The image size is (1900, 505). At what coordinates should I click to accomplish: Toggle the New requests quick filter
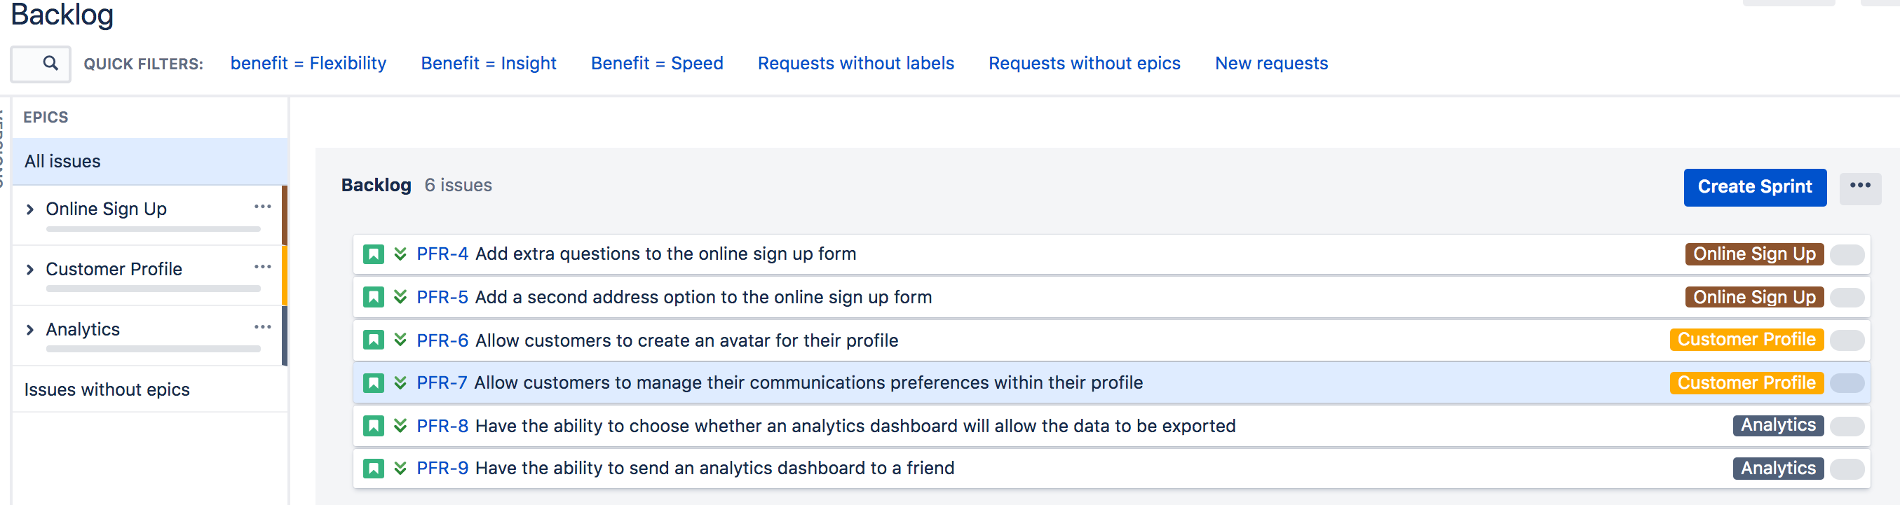click(x=1271, y=64)
